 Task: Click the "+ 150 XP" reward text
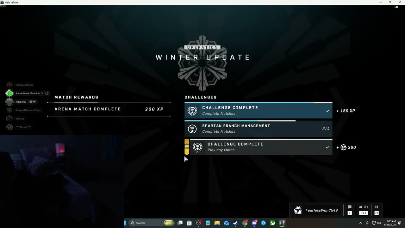[x=346, y=111]
